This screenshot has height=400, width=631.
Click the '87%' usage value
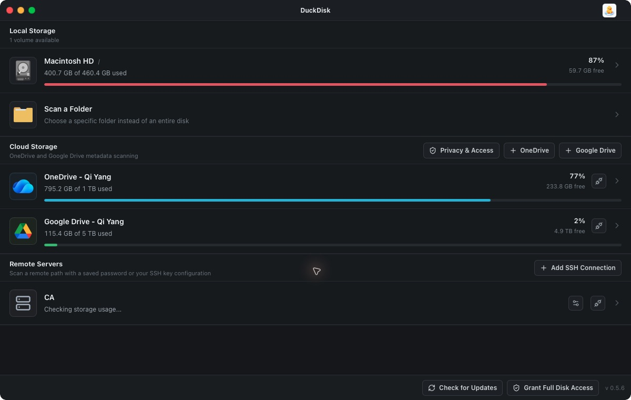click(x=596, y=61)
